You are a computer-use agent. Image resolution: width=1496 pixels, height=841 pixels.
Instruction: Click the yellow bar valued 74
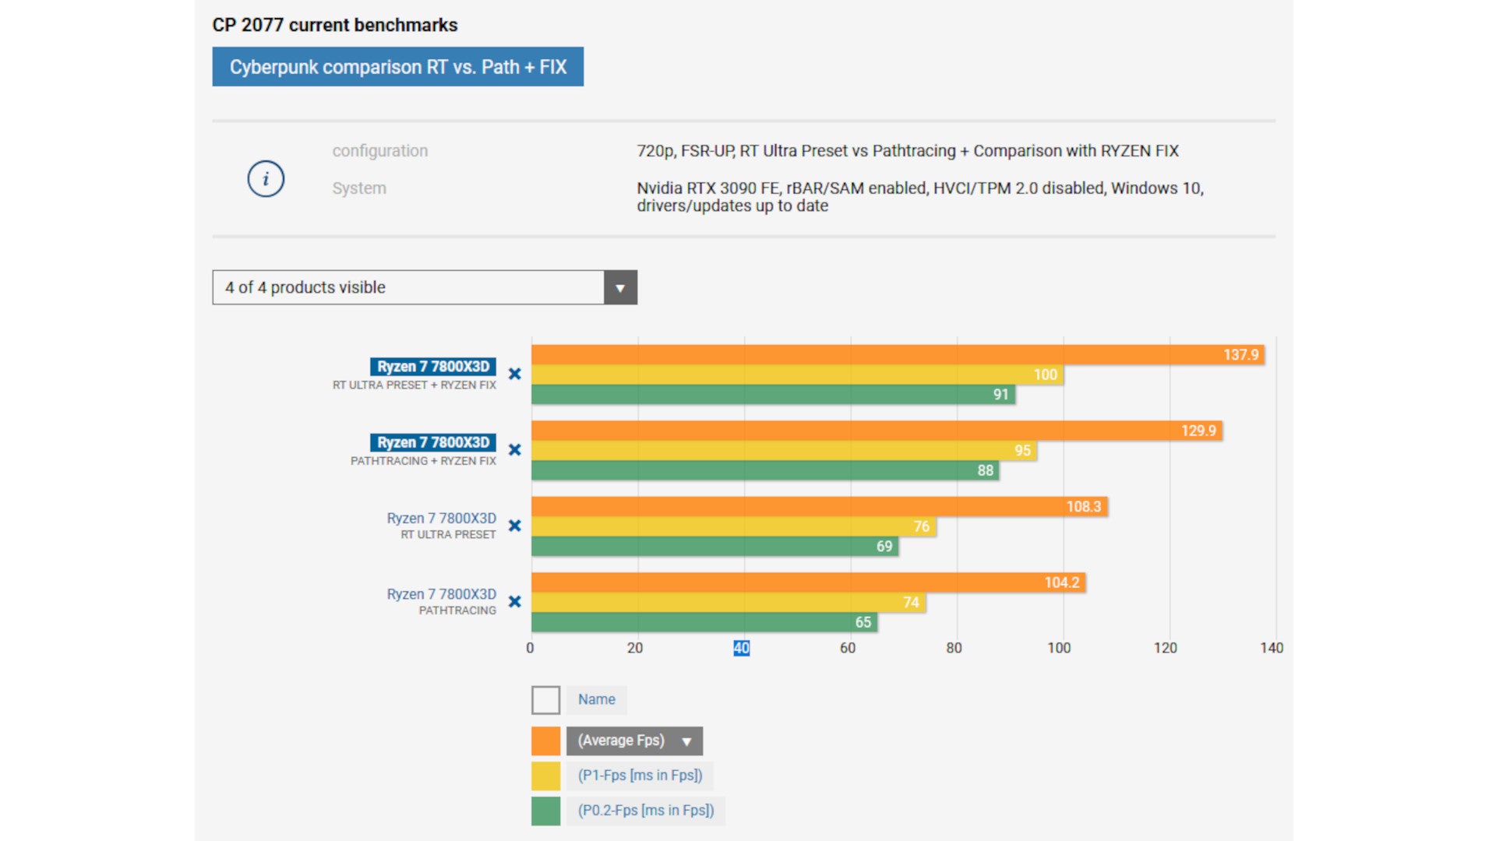729,602
